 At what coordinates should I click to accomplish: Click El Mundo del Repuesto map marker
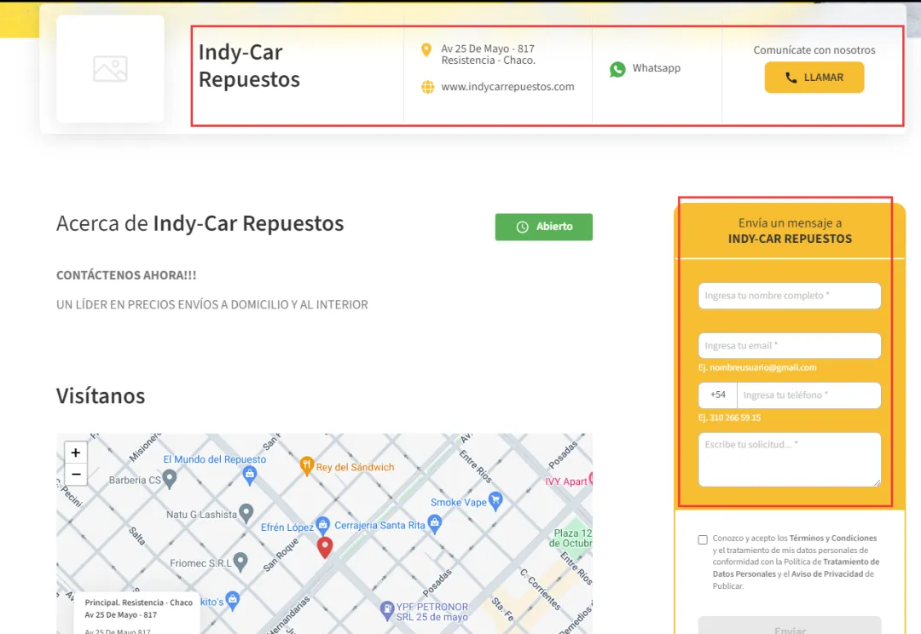pyautogui.click(x=250, y=474)
